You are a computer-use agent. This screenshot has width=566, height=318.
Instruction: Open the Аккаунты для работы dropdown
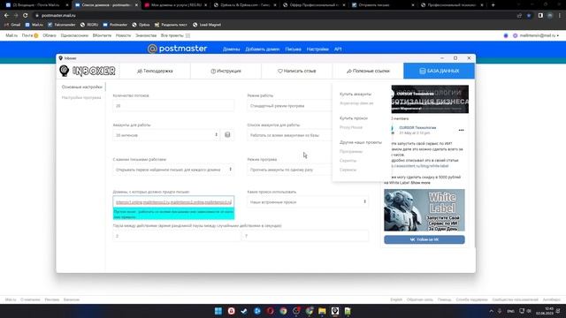pyautogui.click(x=166, y=135)
